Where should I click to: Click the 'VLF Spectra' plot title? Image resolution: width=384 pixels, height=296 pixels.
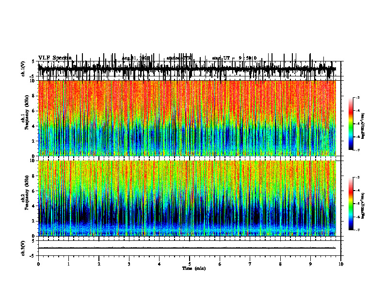[55, 58]
